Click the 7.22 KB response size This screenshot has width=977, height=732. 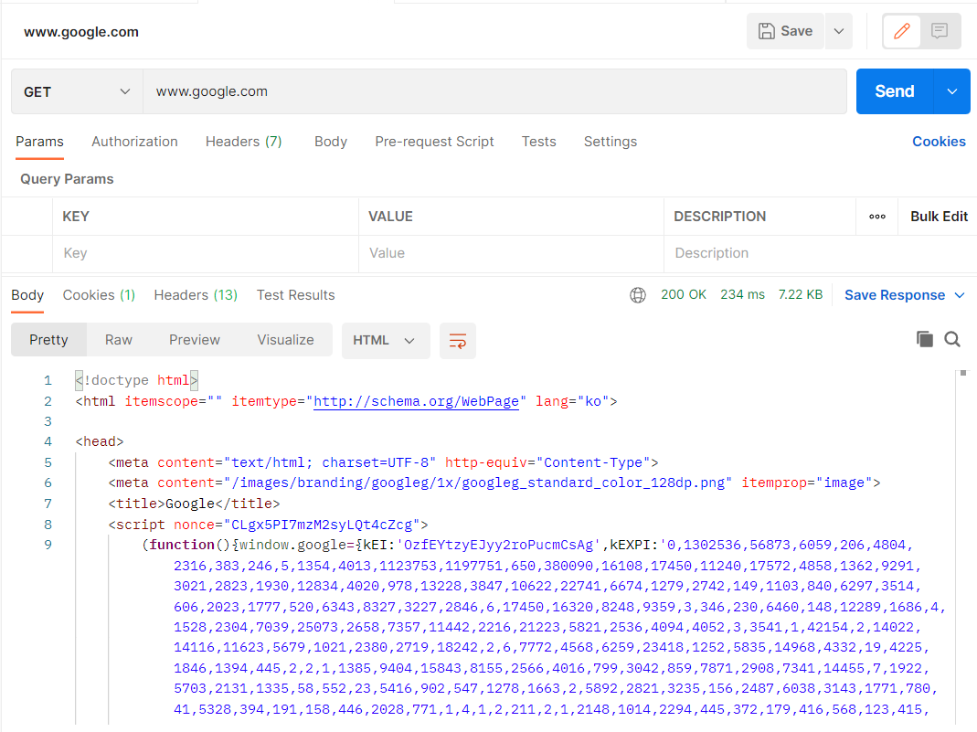click(x=800, y=294)
